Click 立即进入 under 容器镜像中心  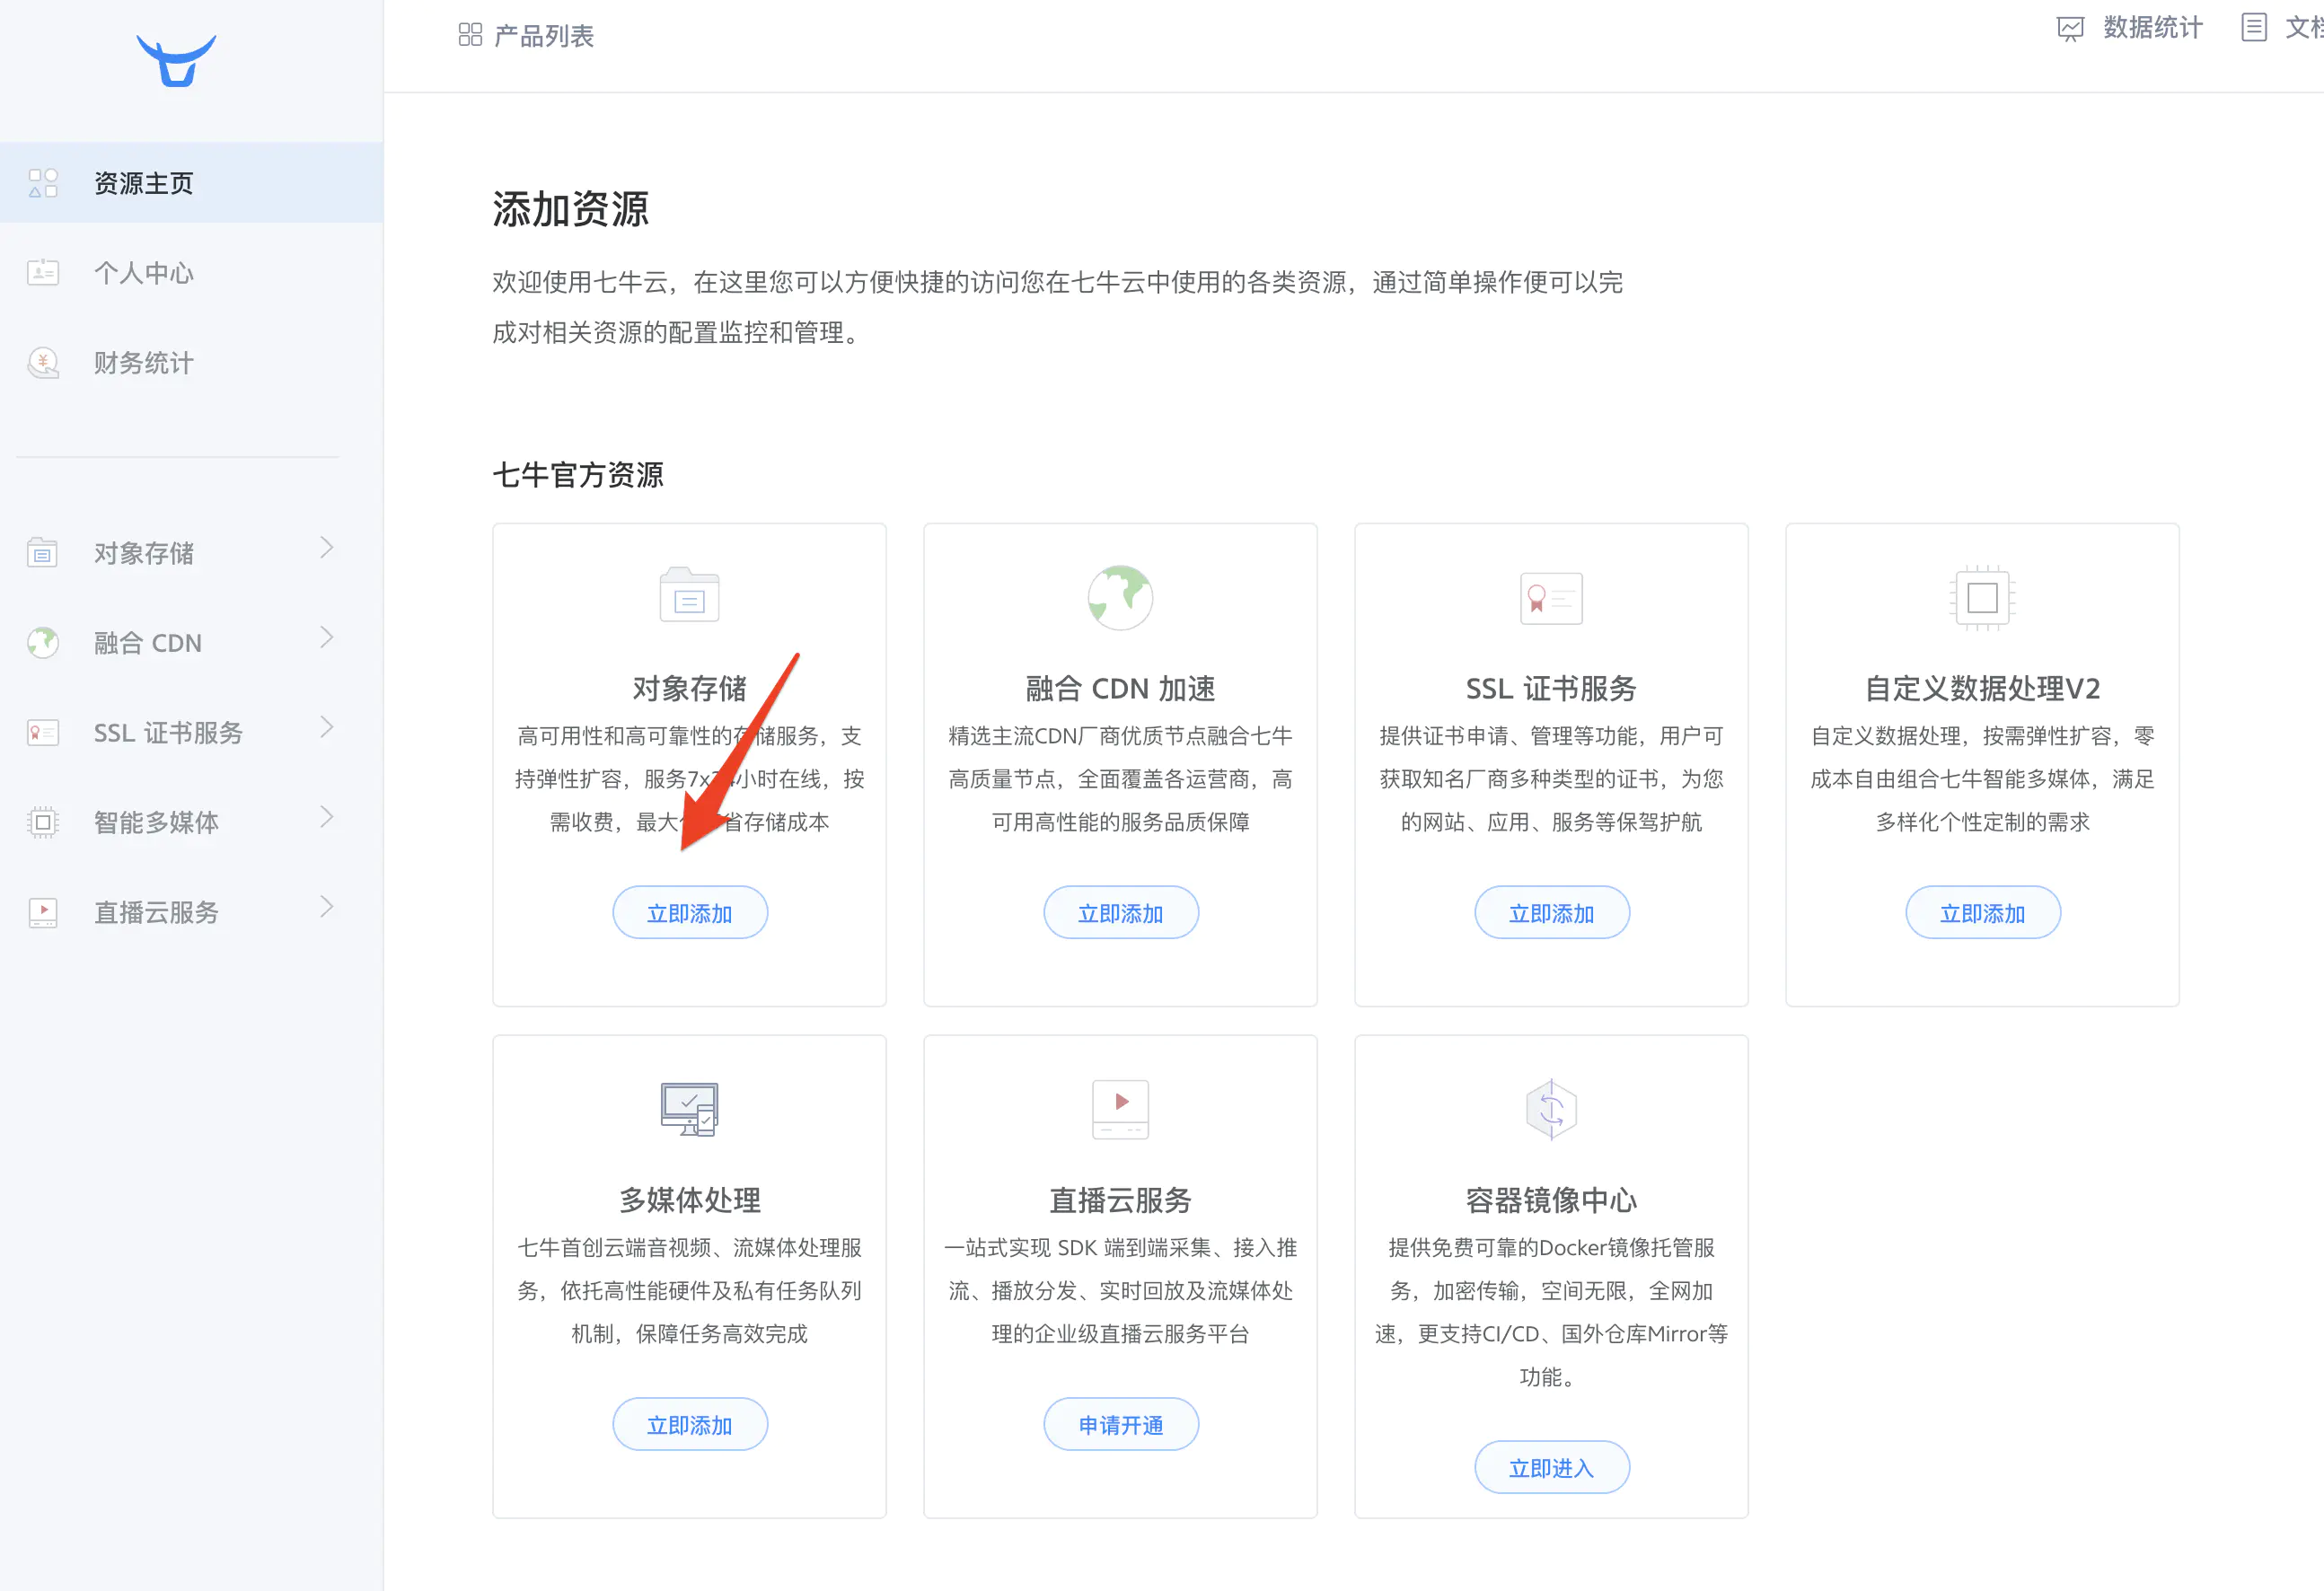click(x=1551, y=1468)
